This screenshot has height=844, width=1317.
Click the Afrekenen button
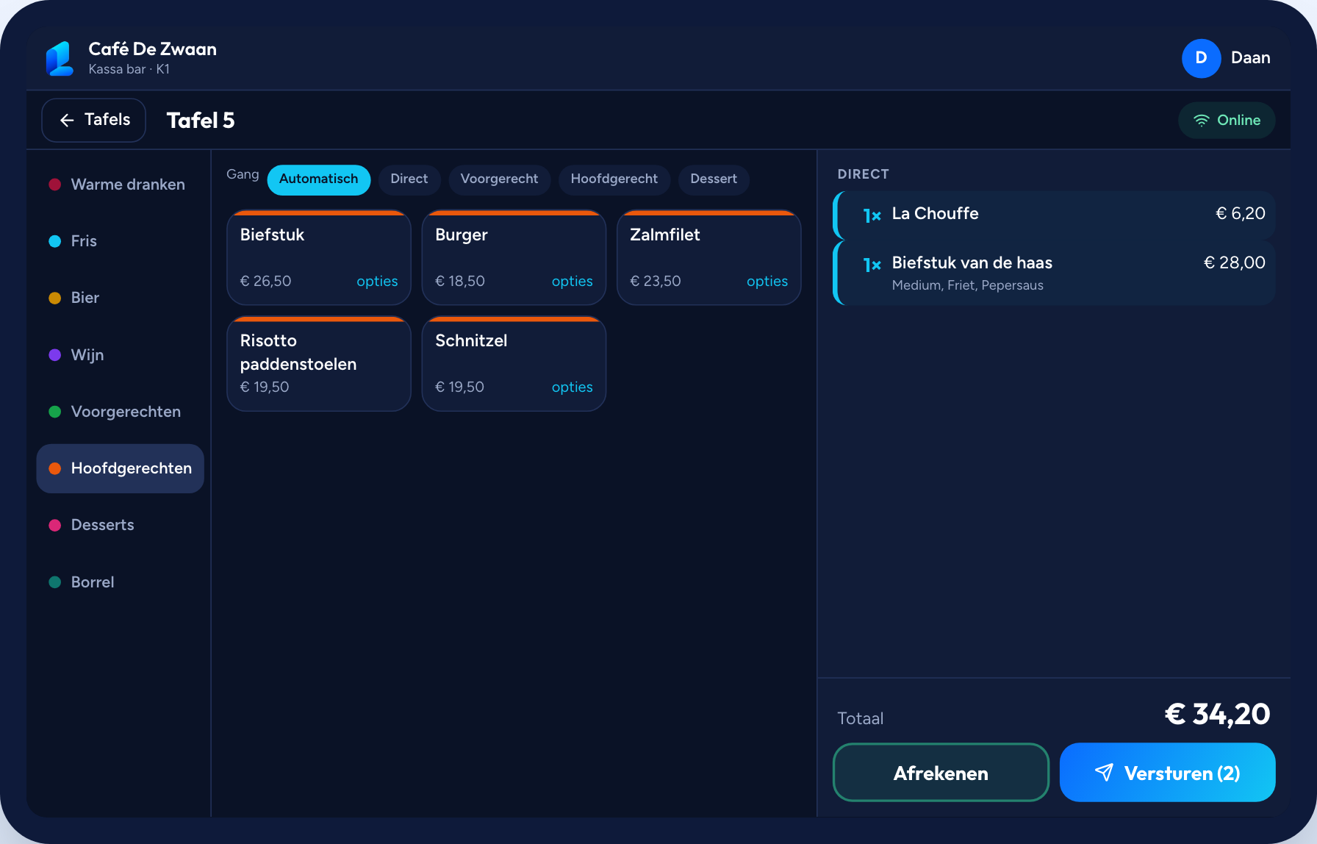(941, 773)
